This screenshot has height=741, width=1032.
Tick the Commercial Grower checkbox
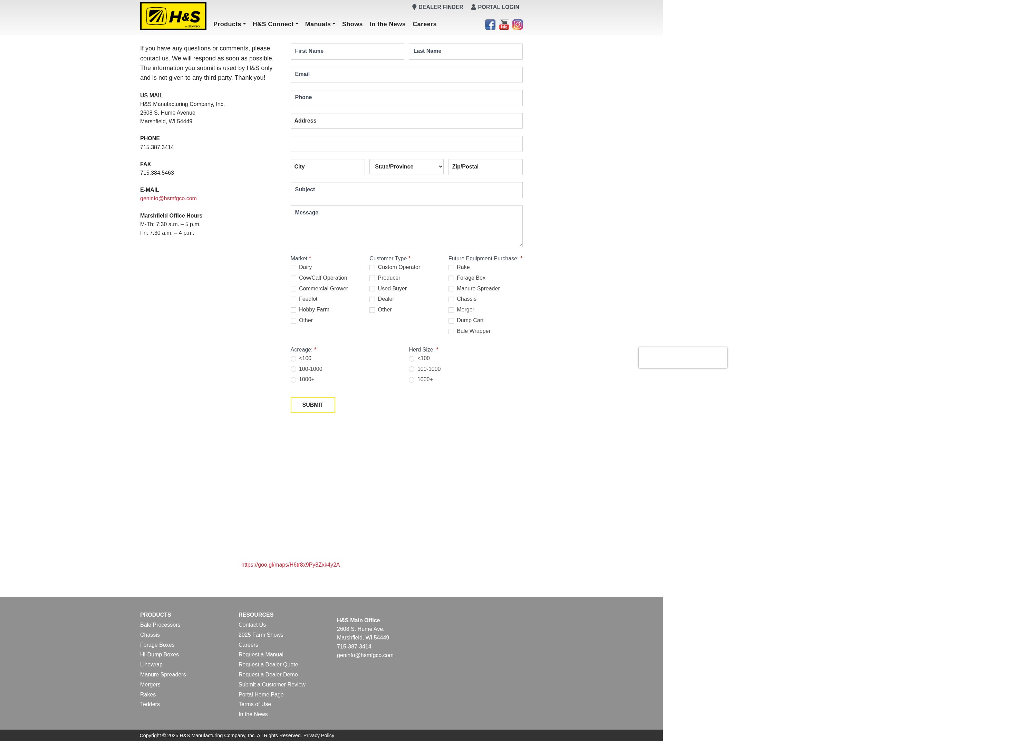point(293,289)
